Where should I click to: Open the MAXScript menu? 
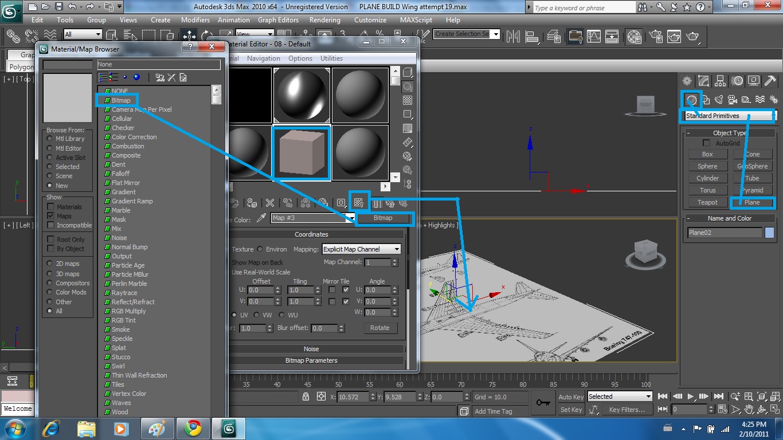(x=416, y=19)
